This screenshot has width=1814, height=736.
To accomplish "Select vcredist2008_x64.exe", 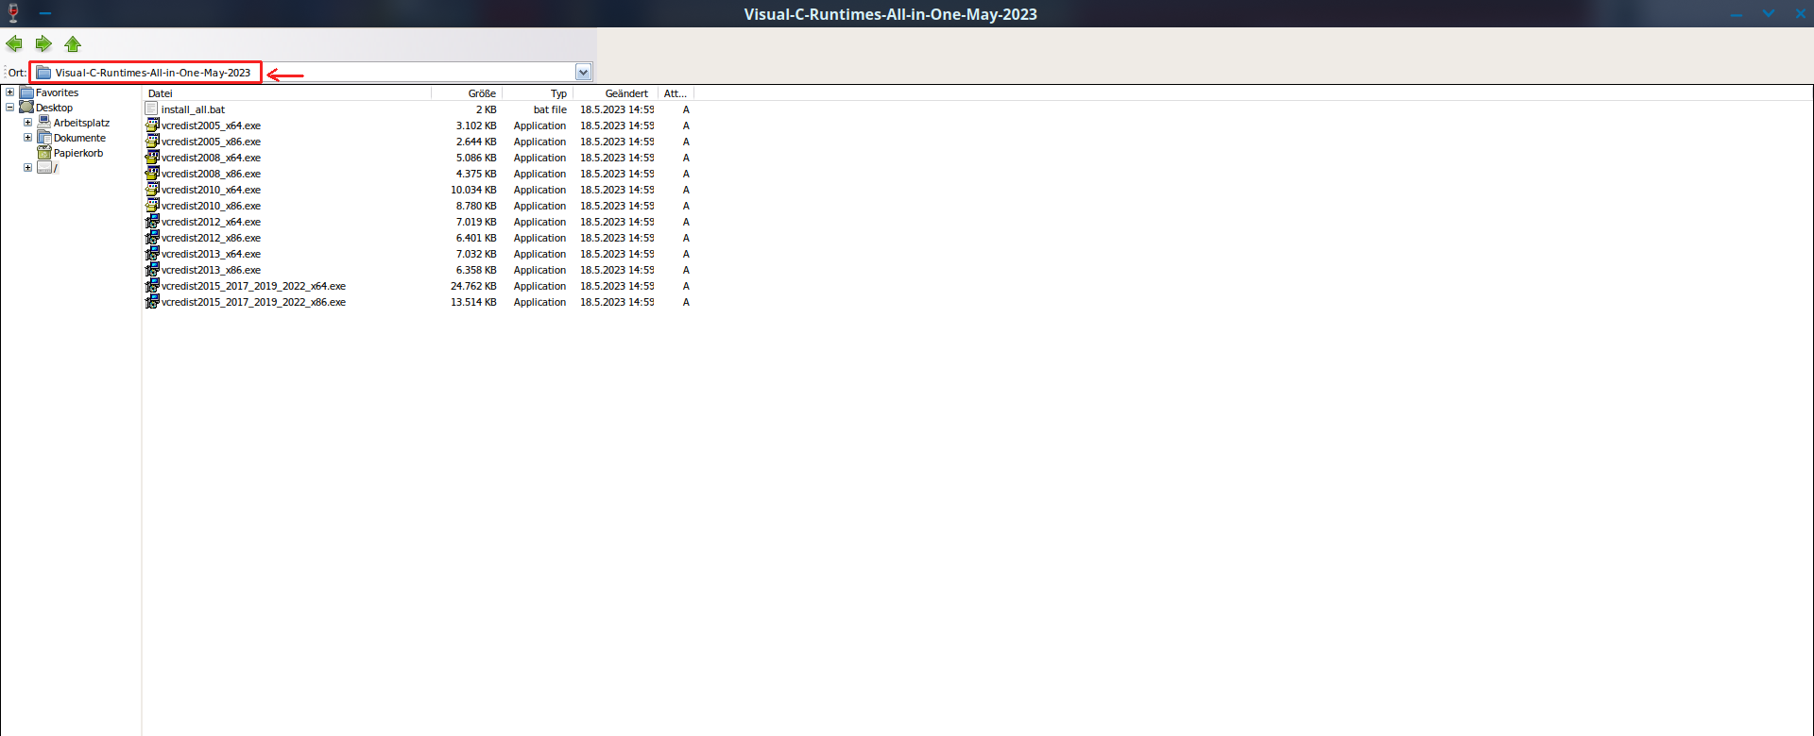I will (211, 158).
